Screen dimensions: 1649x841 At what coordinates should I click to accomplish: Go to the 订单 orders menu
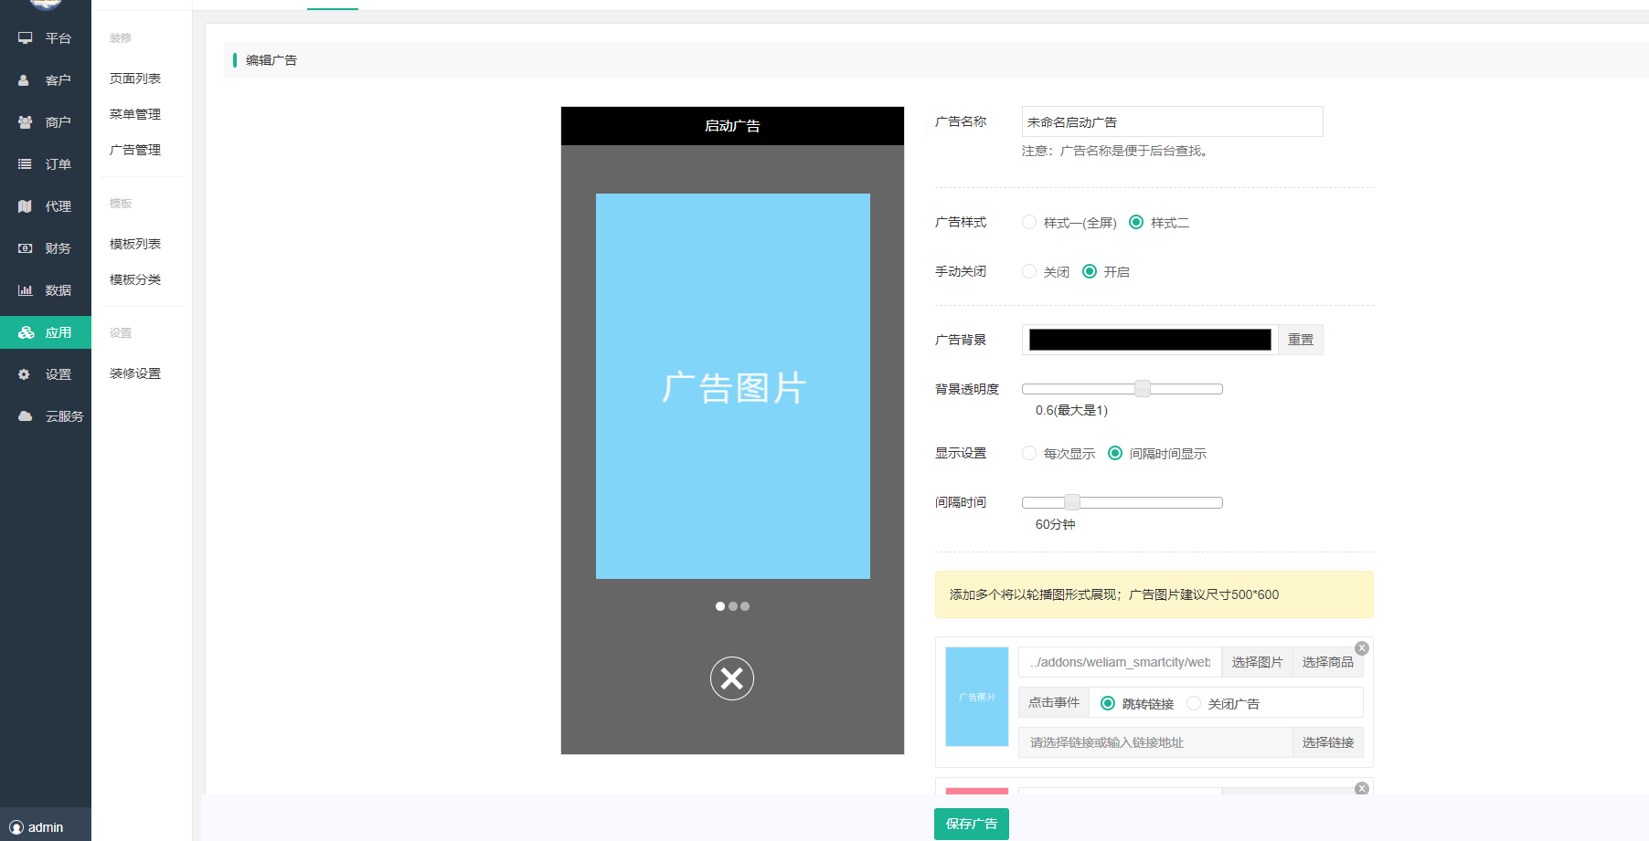point(46,164)
